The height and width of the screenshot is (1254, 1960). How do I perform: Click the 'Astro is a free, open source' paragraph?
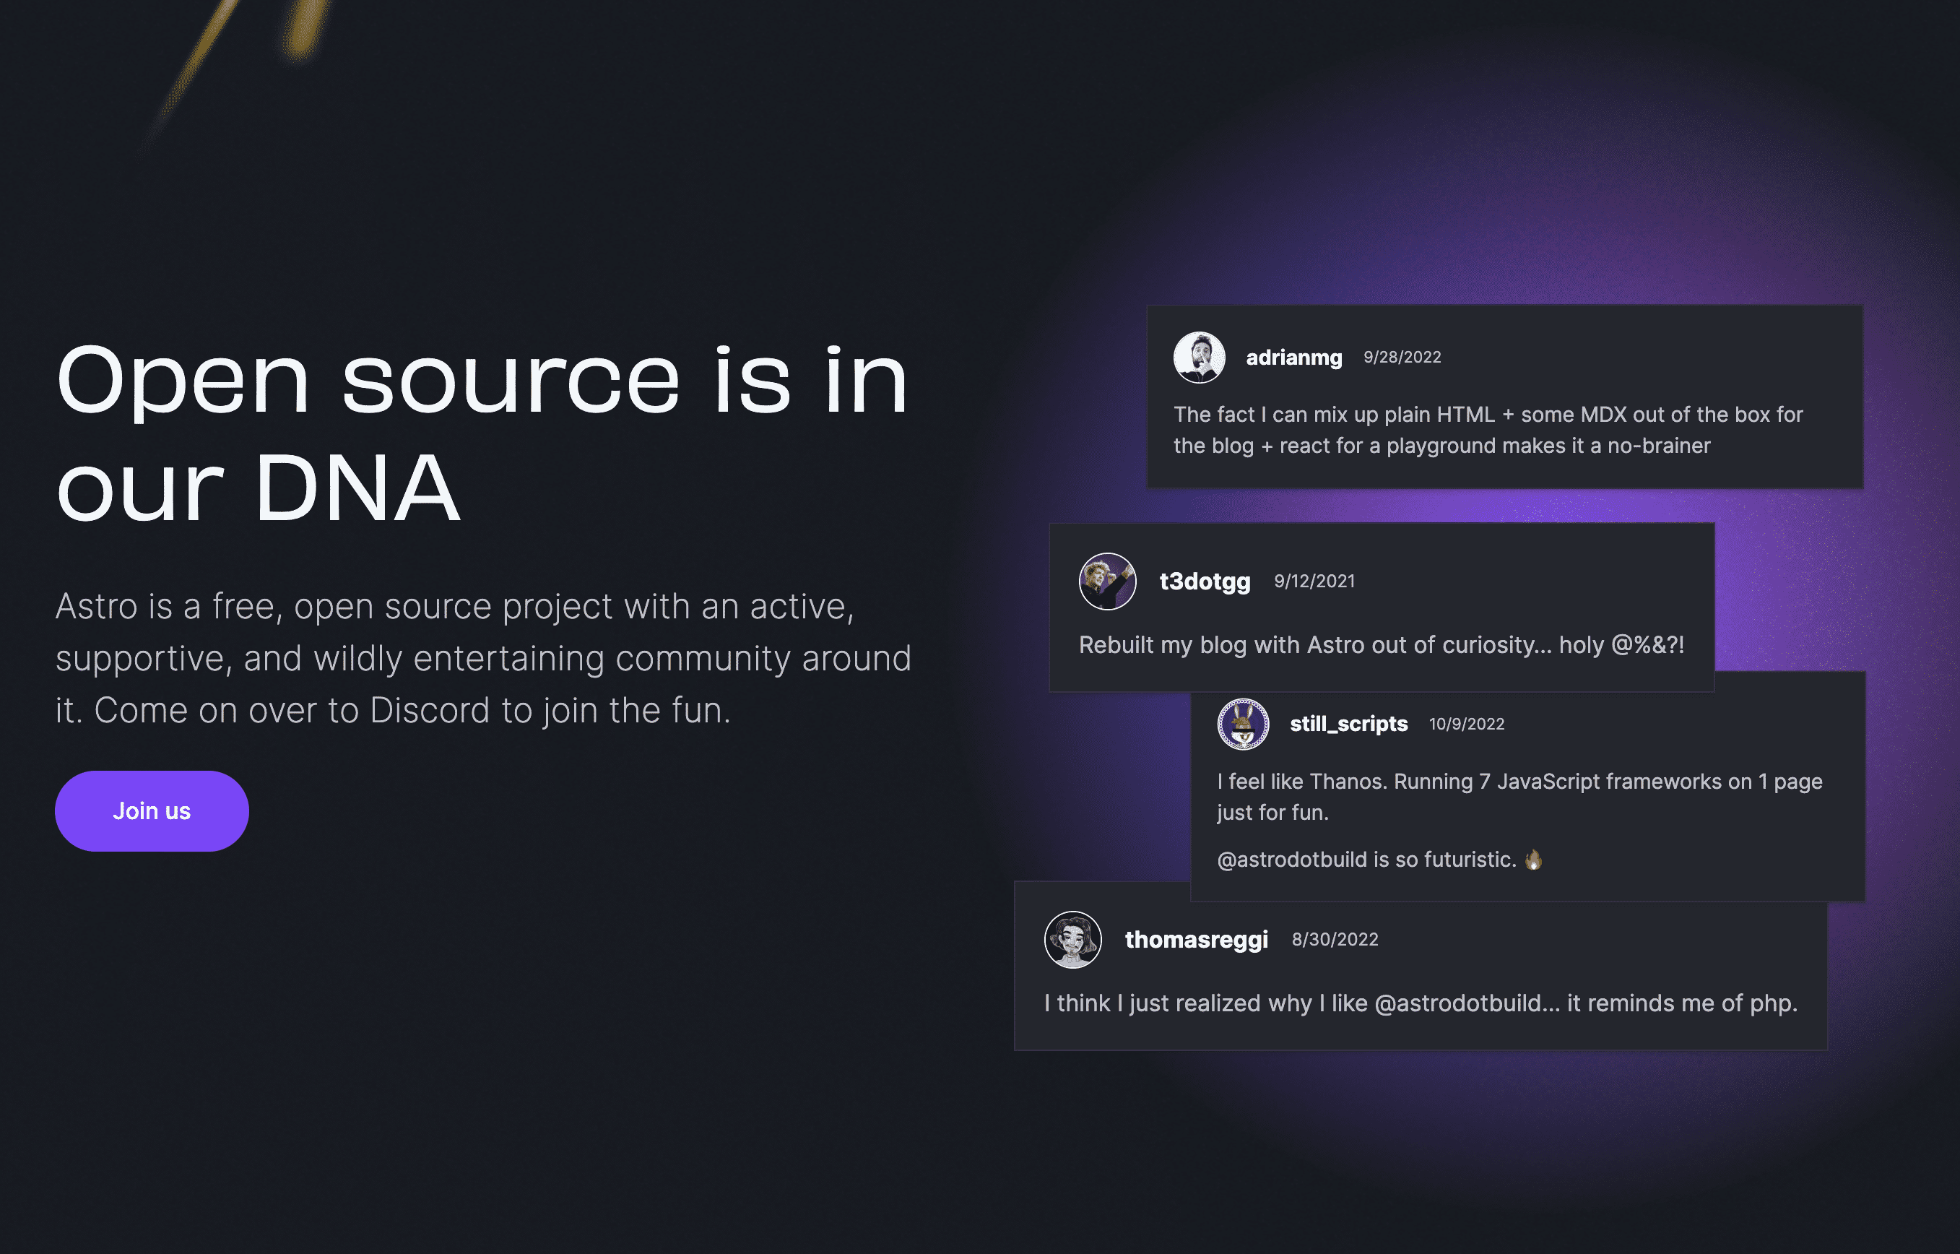click(483, 658)
